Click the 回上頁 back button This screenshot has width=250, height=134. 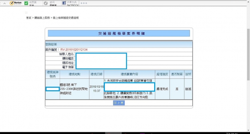coord(119,103)
